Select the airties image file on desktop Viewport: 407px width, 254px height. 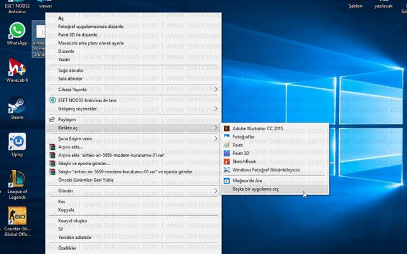pyautogui.click(x=38, y=39)
